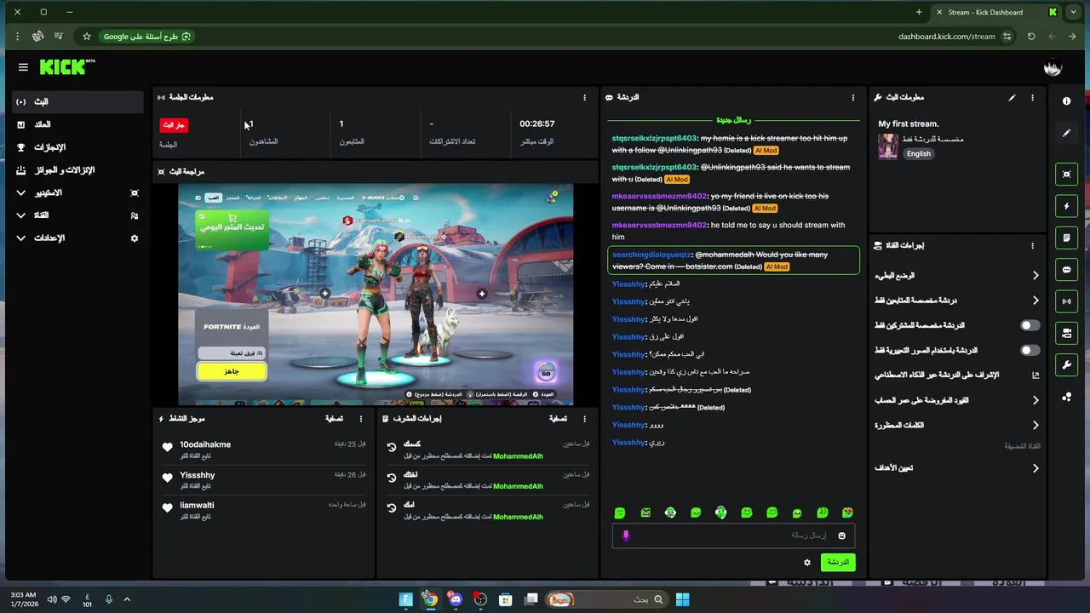Click the green chat send button
This screenshot has height=613, width=1090.
point(838,563)
